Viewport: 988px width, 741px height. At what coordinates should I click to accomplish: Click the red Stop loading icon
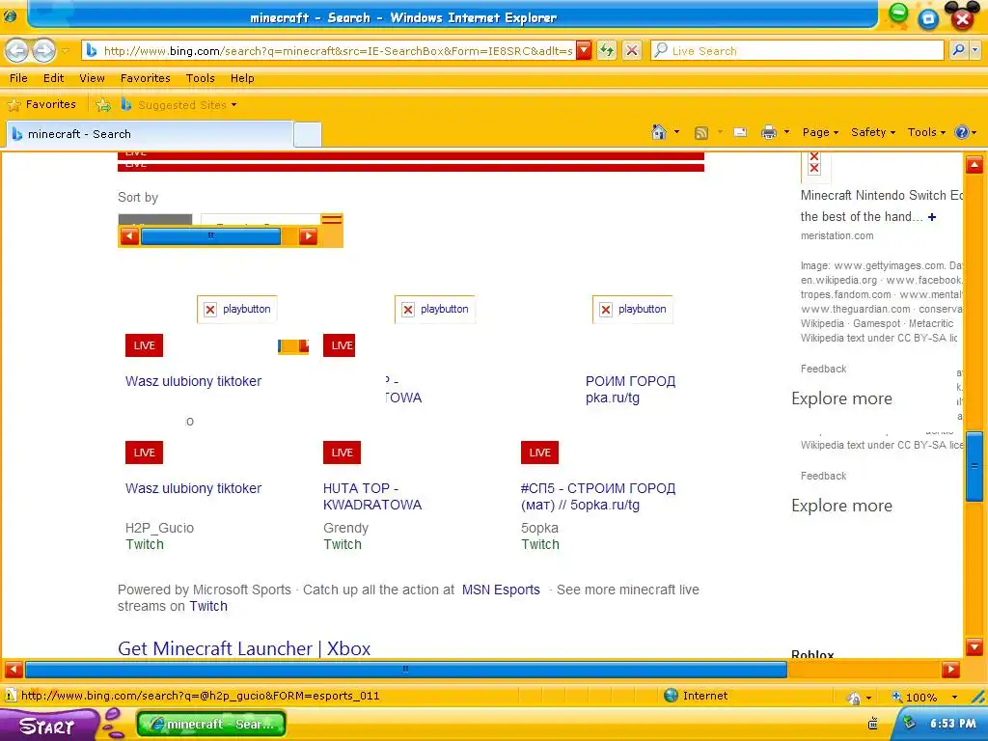pos(632,50)
